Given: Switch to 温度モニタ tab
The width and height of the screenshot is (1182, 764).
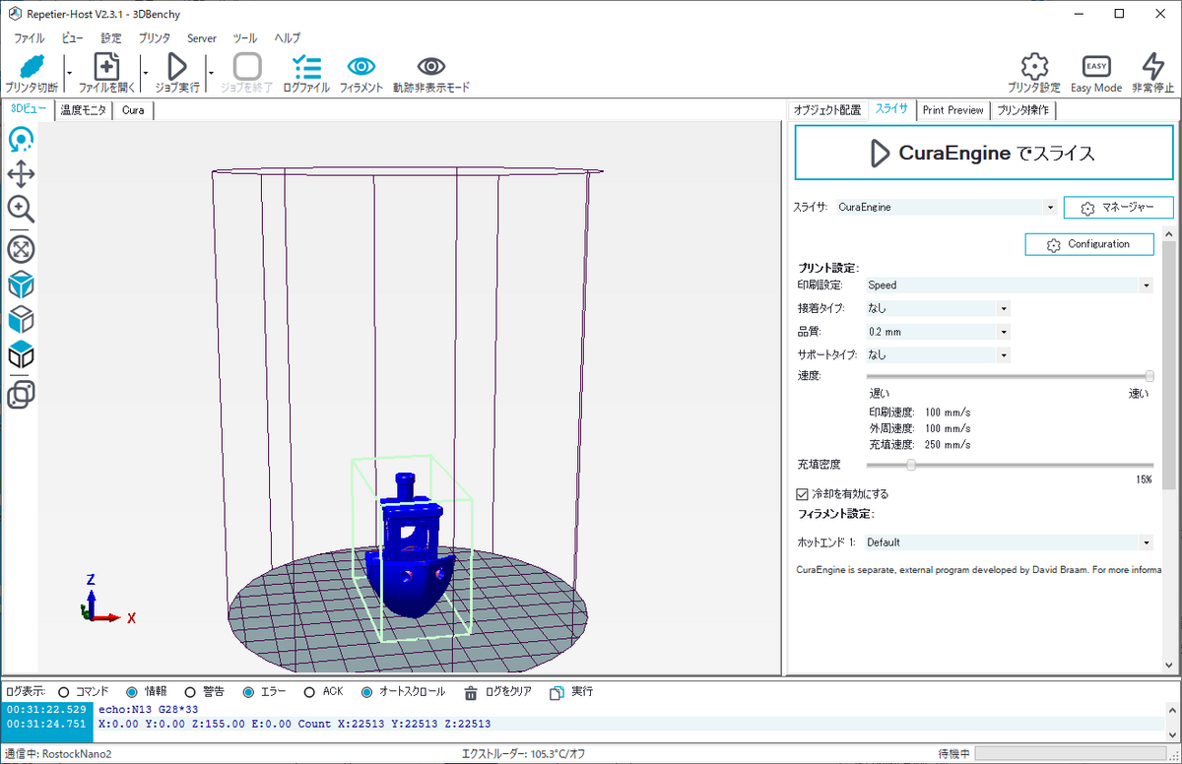Looking at the screenshot, I should 84,110.
